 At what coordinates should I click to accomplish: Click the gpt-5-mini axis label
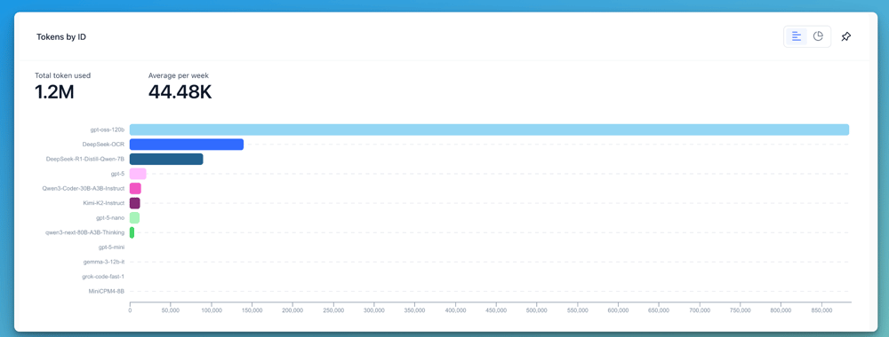(x=111, y=247)
